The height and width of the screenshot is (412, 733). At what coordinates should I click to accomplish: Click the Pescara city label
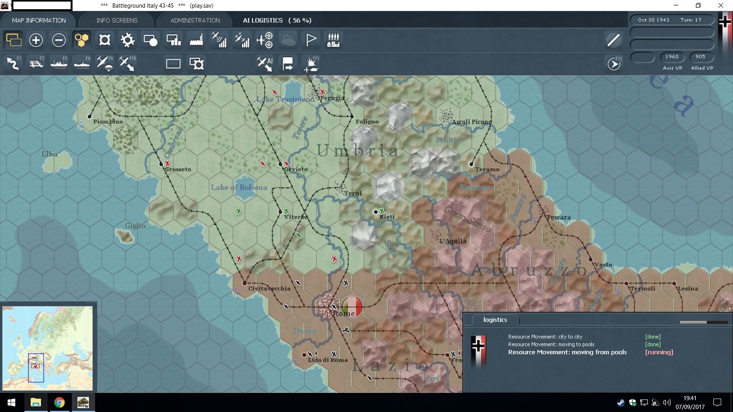pos(558,217)
